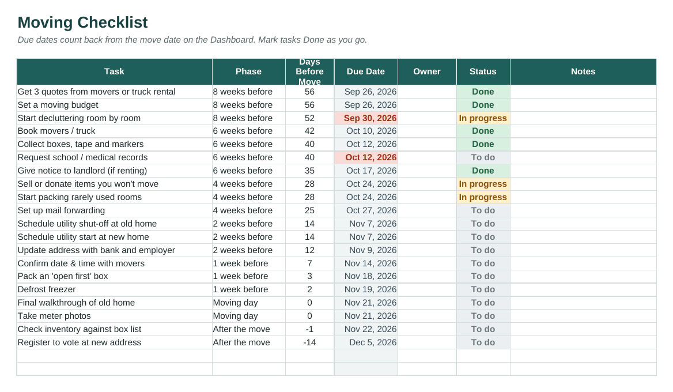This screenshot has width=673, height=392.
Task: Select 'Request school / medical records' task
Action: pos(114,157)
